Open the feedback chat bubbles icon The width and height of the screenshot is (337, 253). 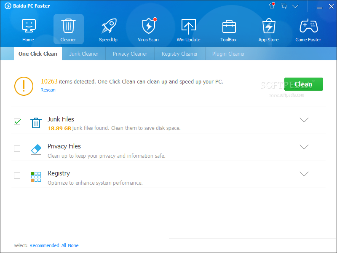[x=284, y=6]
